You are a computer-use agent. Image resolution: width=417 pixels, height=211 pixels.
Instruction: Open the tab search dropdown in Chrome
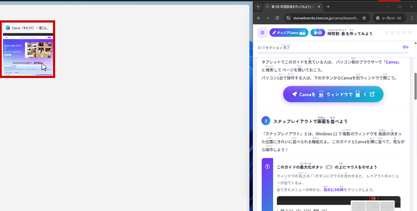[x=258, y=7]
